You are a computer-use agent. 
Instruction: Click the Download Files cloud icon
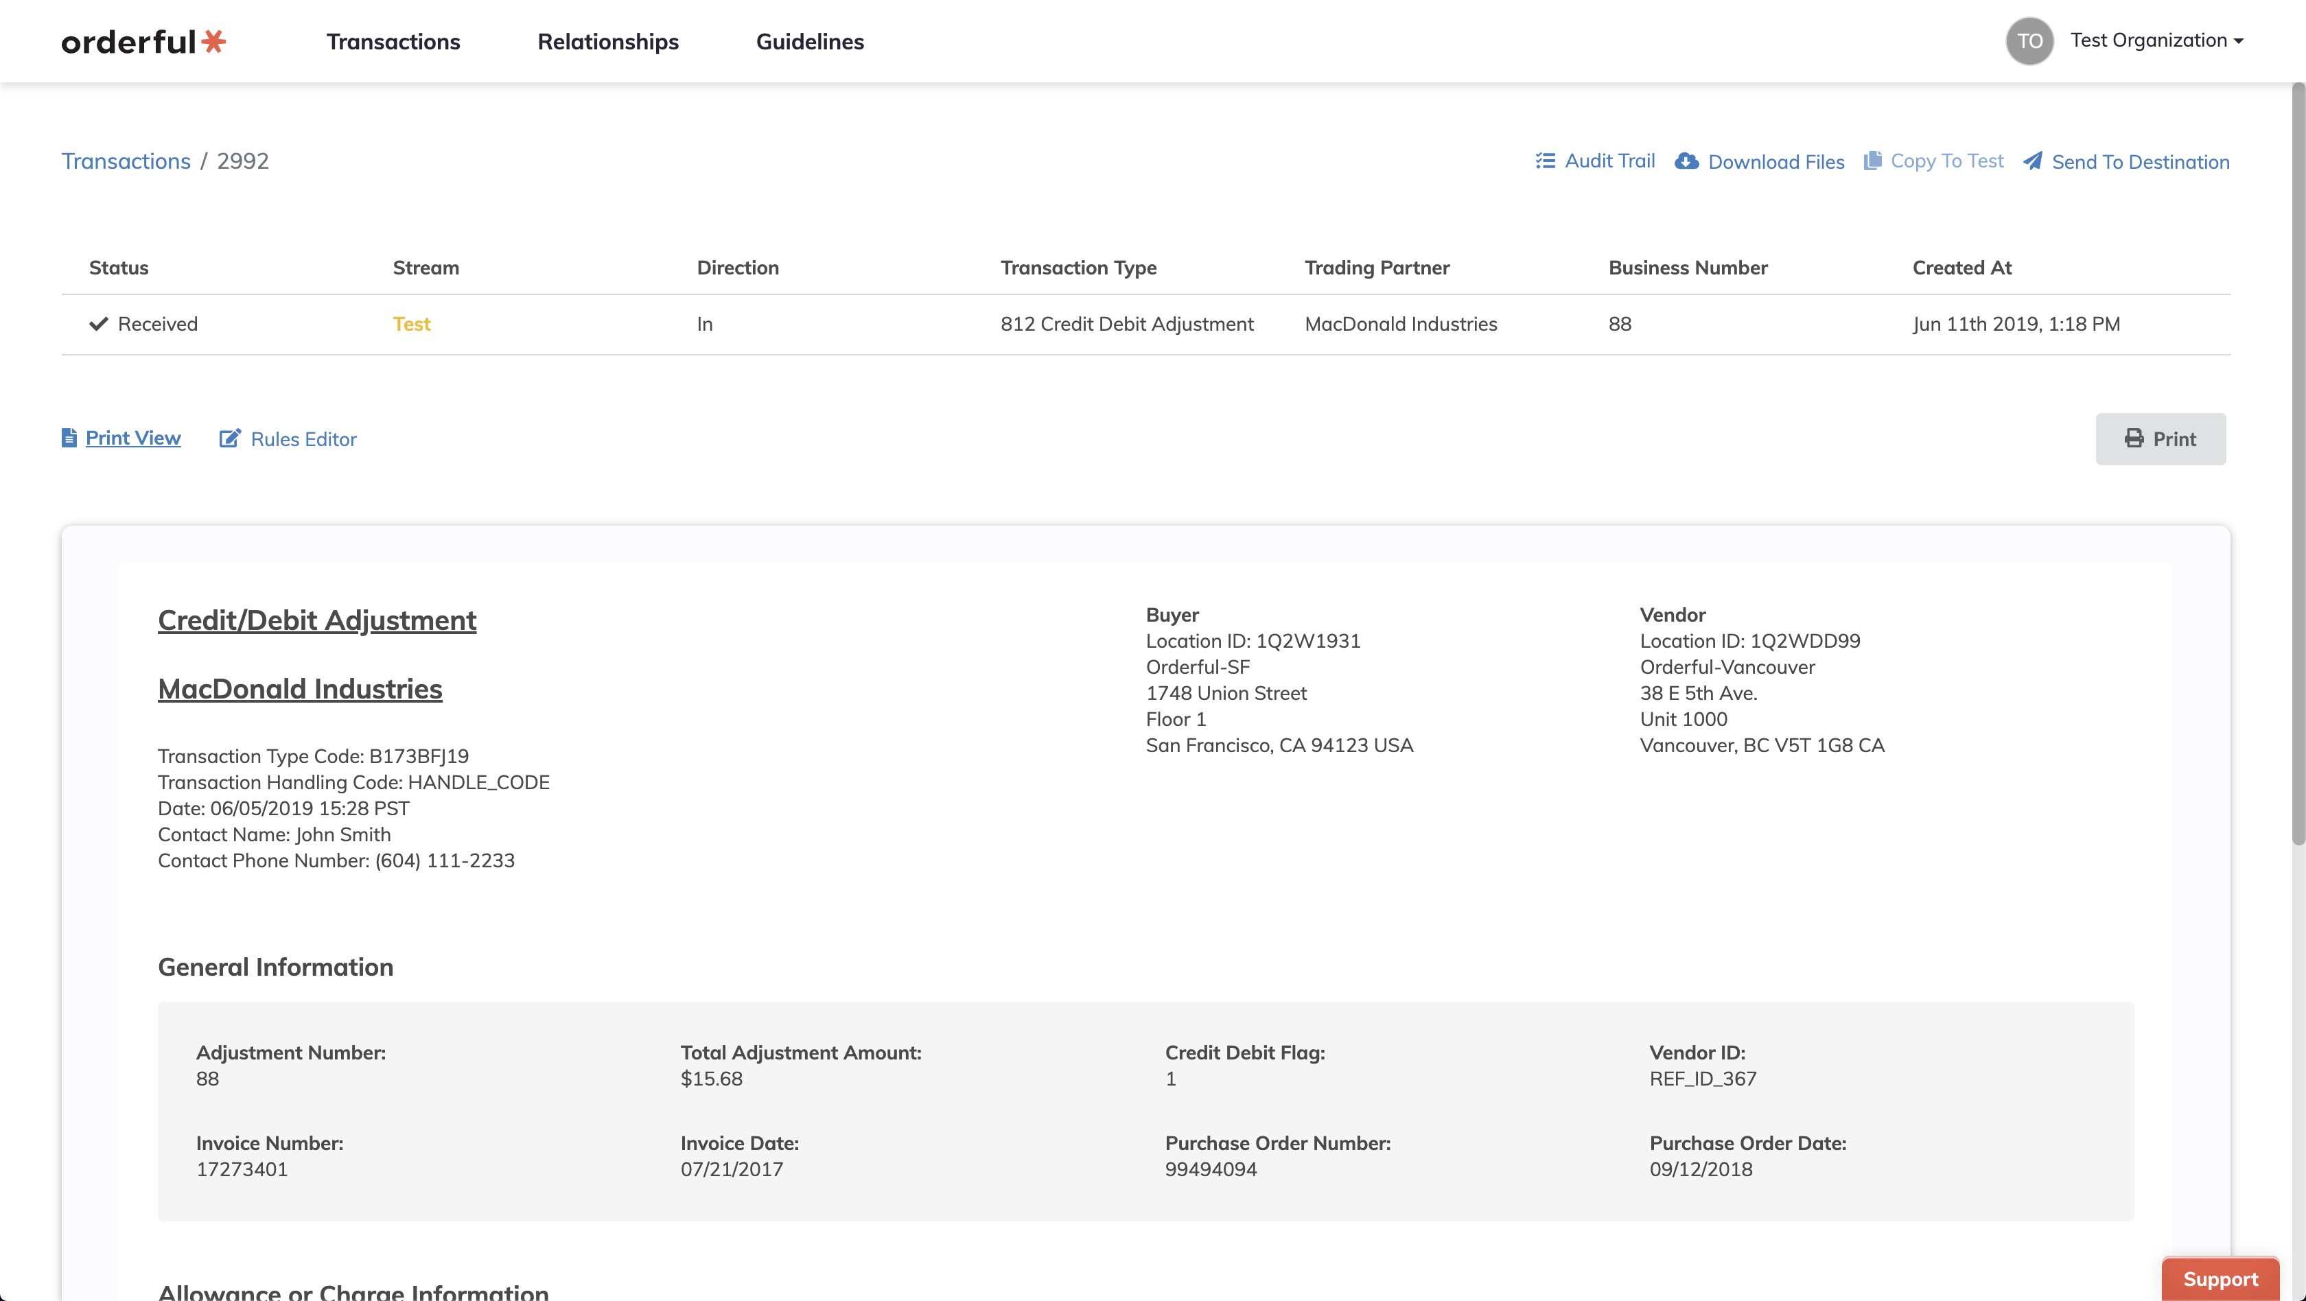[x=1686, y=161]
